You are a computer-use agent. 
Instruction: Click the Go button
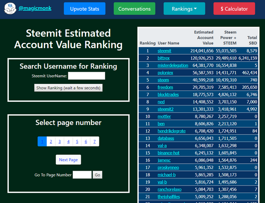97,175
